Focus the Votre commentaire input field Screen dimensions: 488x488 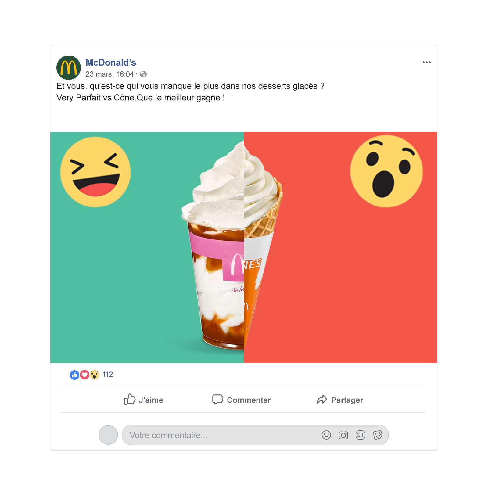[x=255, y=435]
